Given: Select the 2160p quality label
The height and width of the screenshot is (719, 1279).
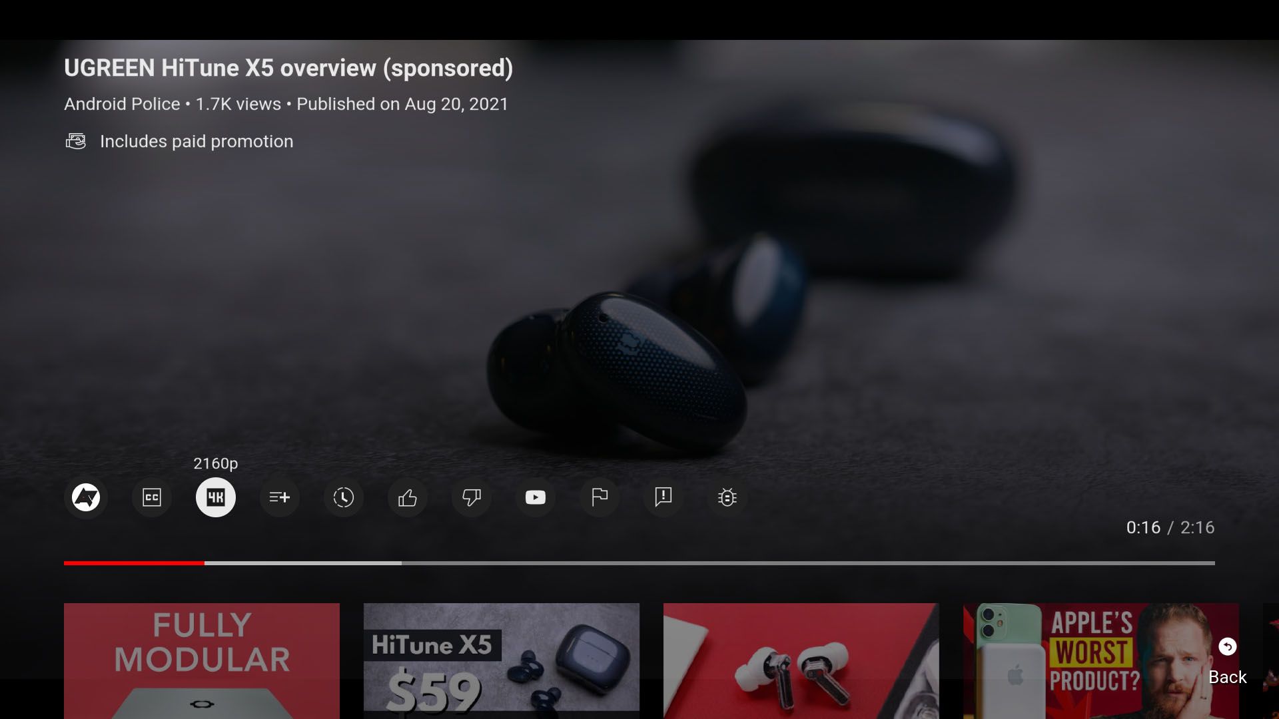Looking at the screenshot, I should 215,463.
